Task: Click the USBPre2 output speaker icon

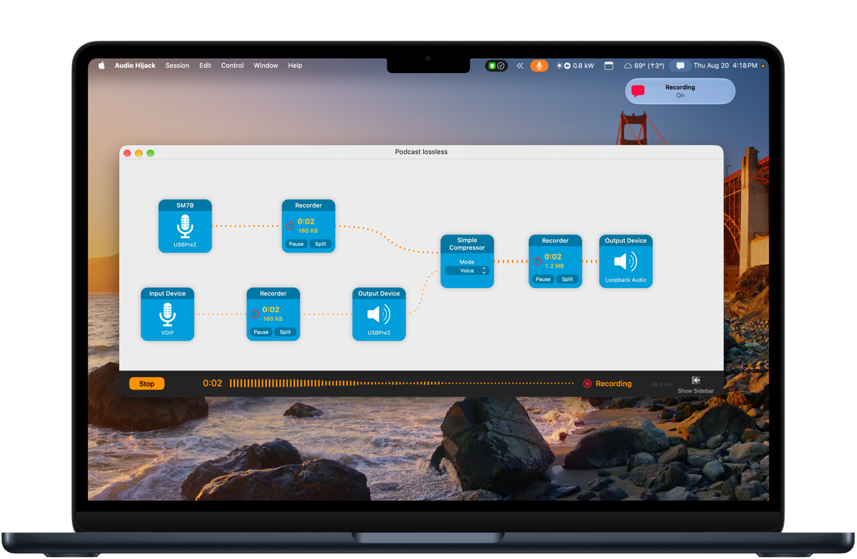Action: [379, 314]
